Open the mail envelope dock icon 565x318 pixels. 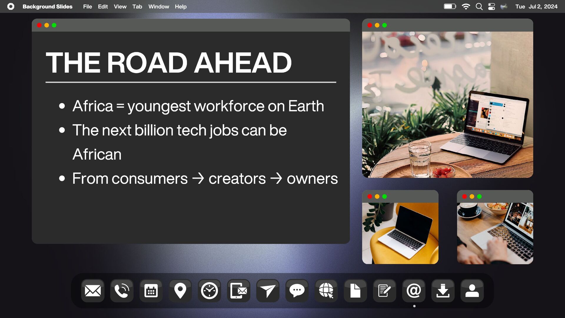(93, 291)
